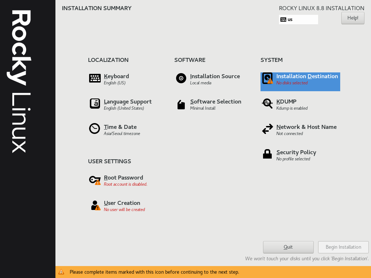Image resolution: width=371 pixels, height=278 pixels.
Task: Click 'Kdump is enabled' status text
Action: click(292, 108)
